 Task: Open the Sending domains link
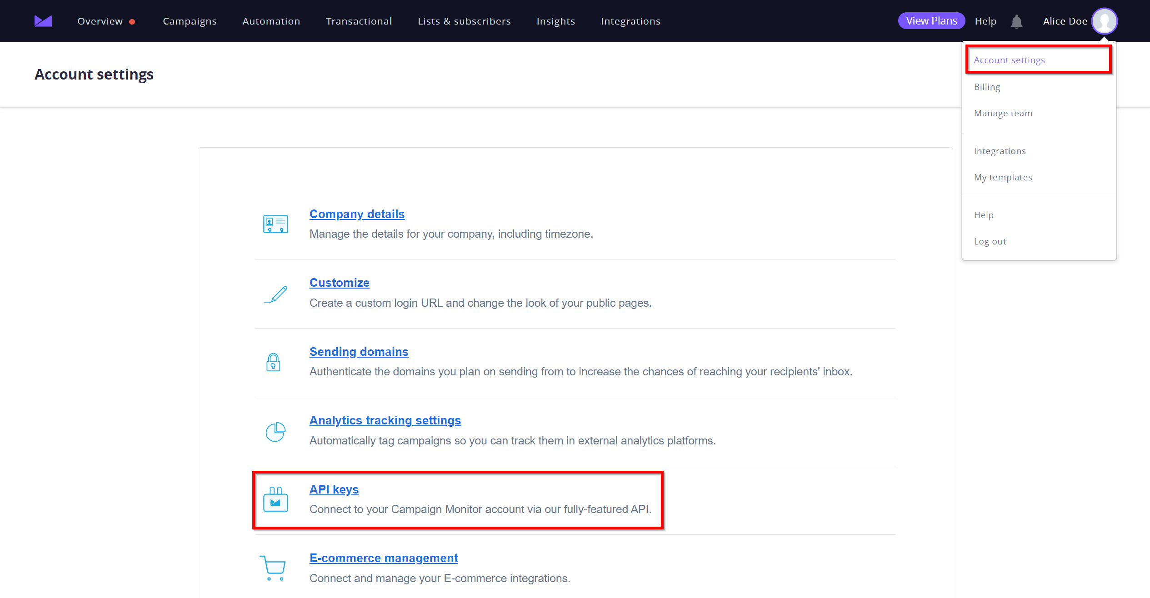[359, 352]
